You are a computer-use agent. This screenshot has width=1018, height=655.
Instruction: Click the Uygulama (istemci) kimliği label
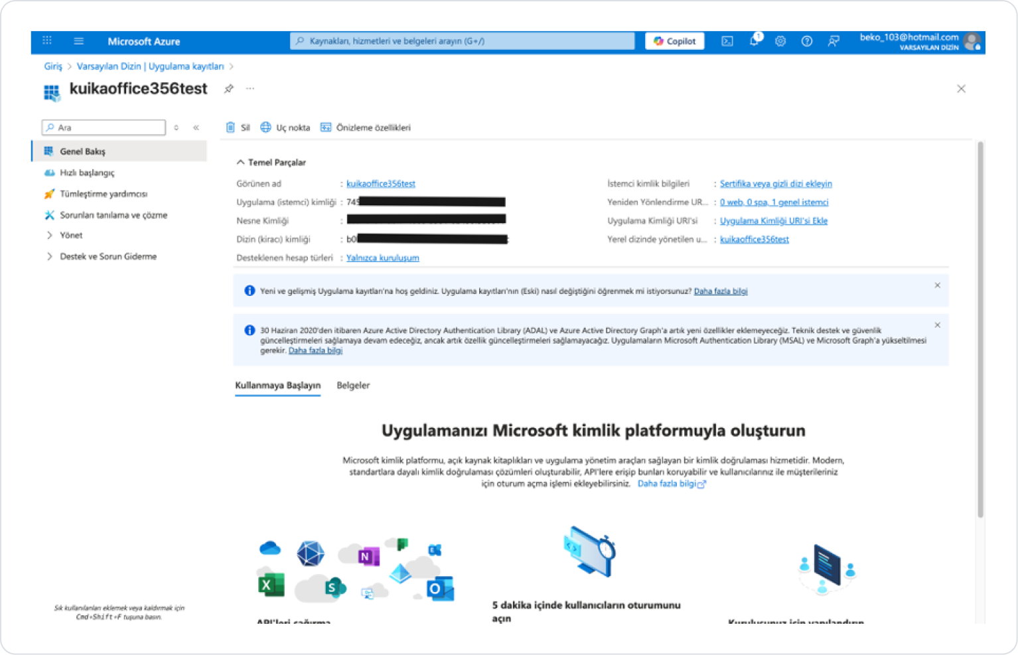286,202
